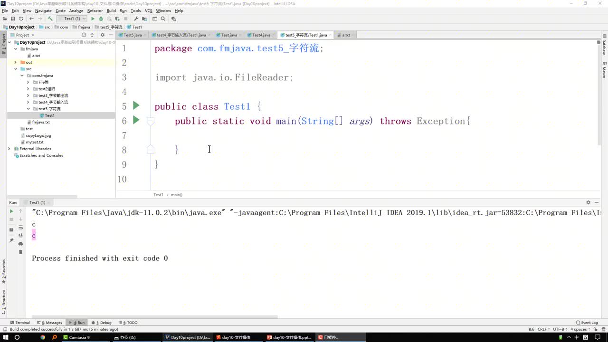Viewport: 608px width, 342px height.
Task: Select copyLogo.jpg in project tree
Action: (38, 135)
